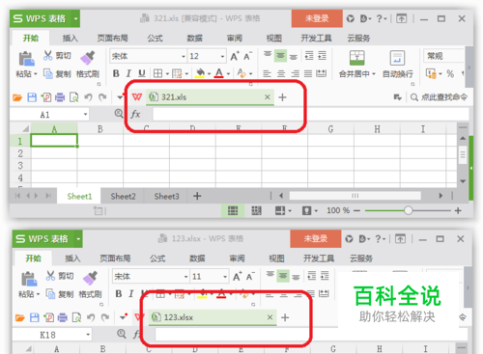Viewport: 483px width, 354px height.
Task: Open font size dropdown showing 11 in 123.xlsx window
Action: click(225, 277)
